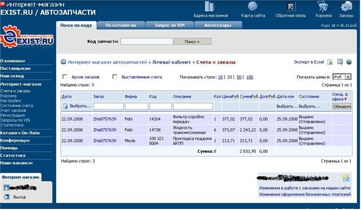Open the Обратная связь icon

[290, 6]
